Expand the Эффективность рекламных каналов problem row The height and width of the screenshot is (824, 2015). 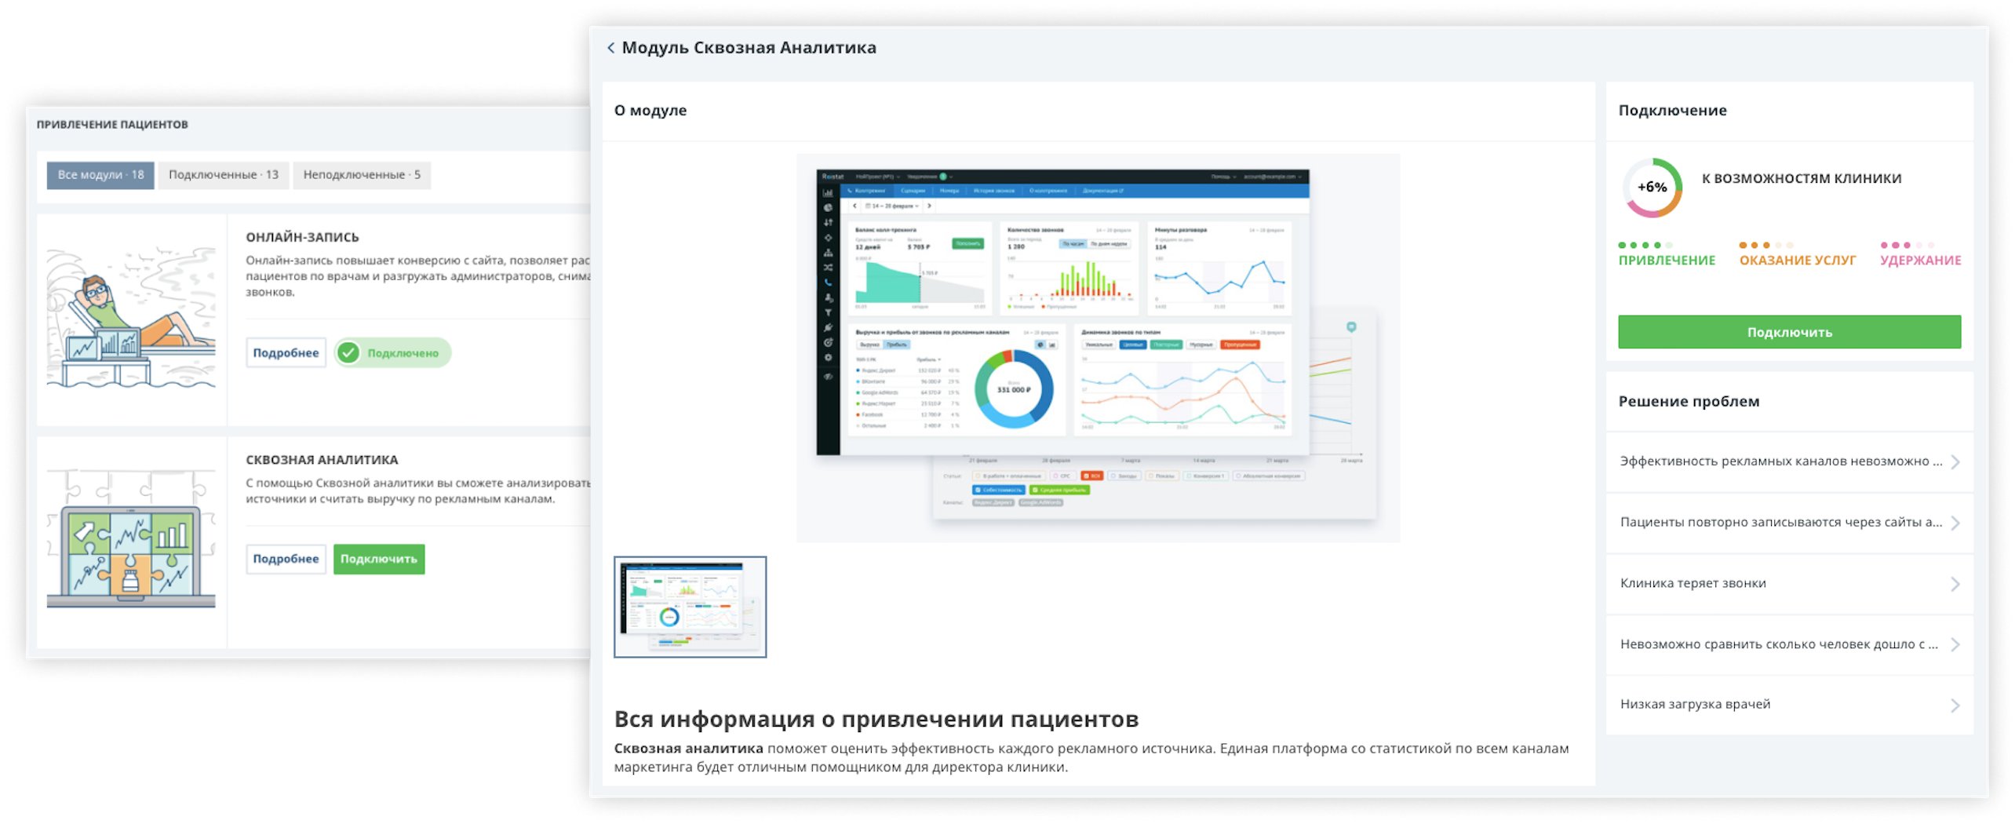(1789, 461)
